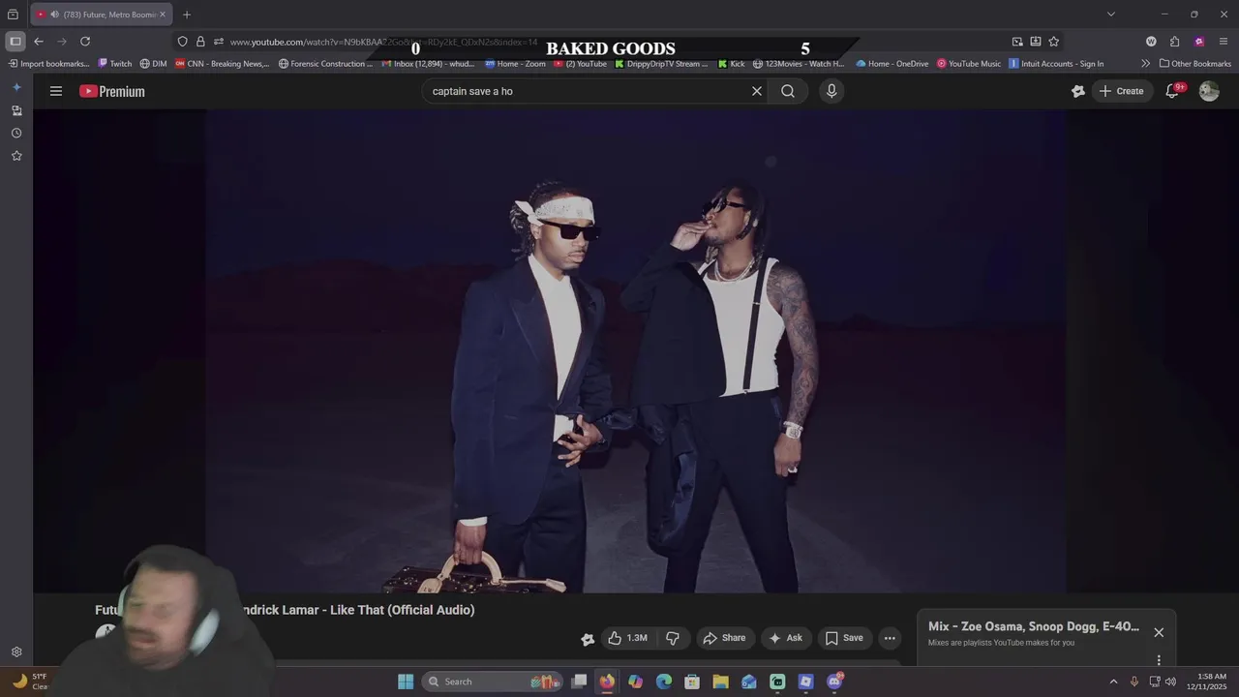Open the tracking protection shield icon
Screen dimensions: 1239x697
point(182,42)
